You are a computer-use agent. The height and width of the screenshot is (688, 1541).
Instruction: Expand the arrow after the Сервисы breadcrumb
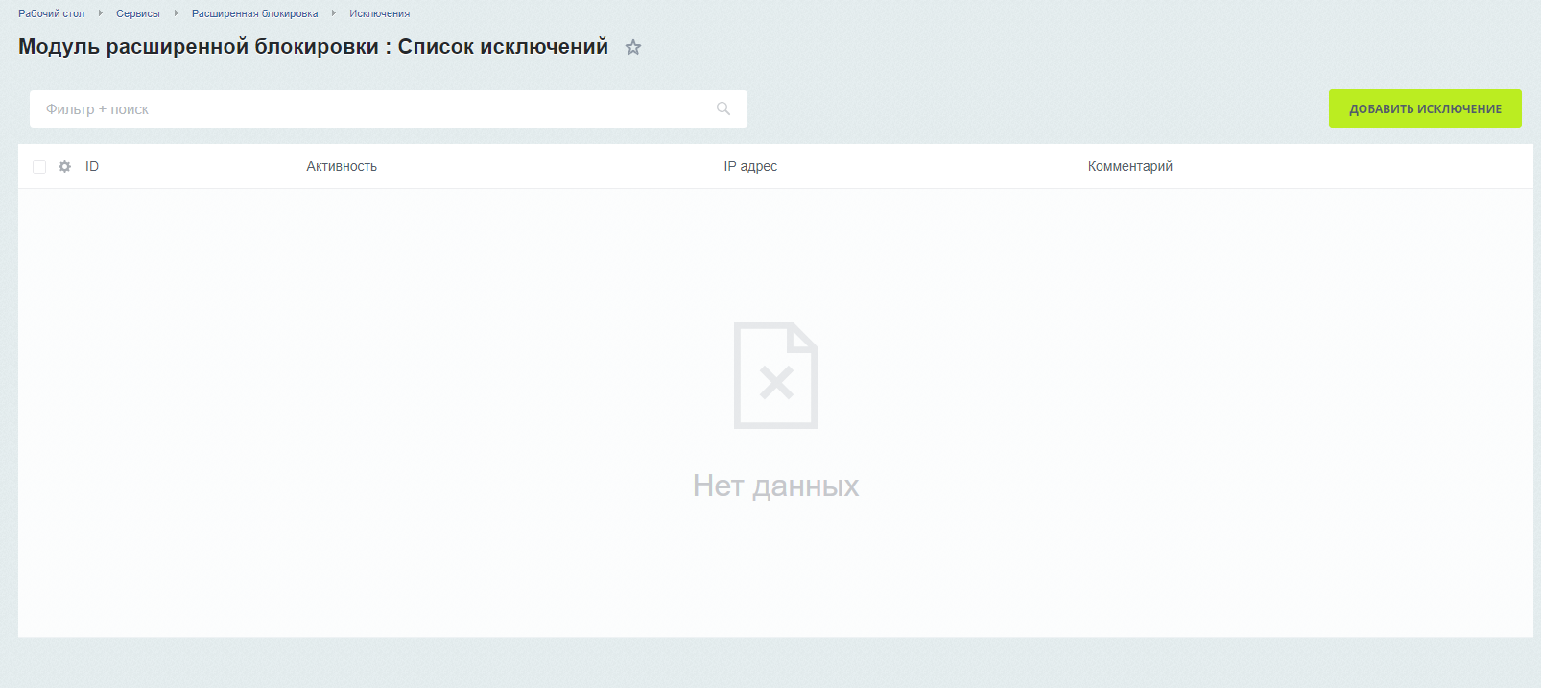tap(176, 13)
